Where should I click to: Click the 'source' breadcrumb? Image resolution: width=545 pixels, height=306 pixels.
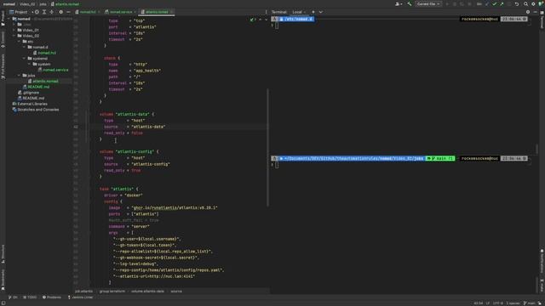[x=176, y=291]
